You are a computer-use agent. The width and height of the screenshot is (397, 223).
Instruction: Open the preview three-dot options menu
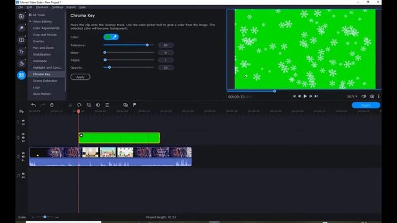click(x=379, y=97)
